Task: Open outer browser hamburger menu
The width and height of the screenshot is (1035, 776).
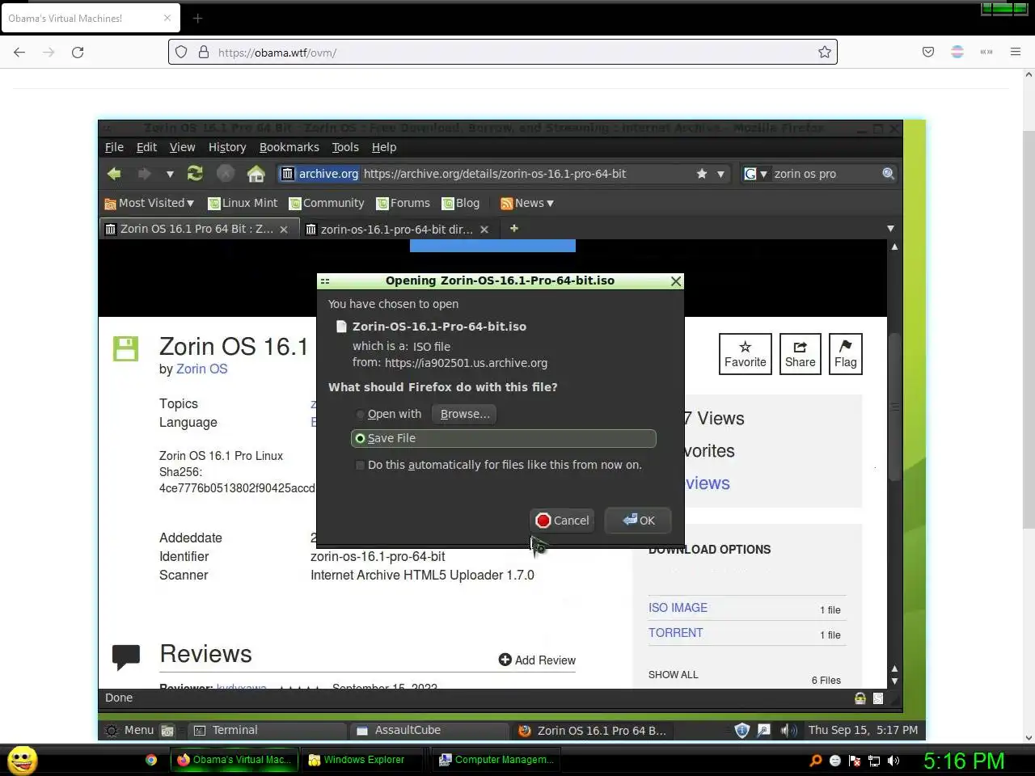Action: click(1016, 52)
